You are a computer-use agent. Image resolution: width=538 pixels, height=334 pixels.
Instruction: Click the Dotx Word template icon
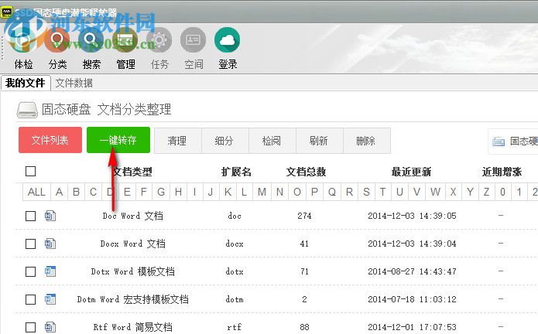pos(50,271)
